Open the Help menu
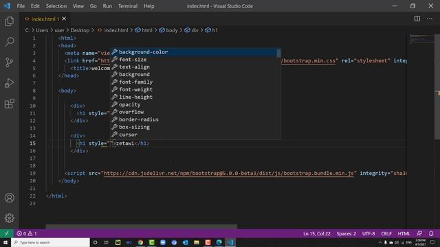The image size is (440, 247). (x=148, y=6)
